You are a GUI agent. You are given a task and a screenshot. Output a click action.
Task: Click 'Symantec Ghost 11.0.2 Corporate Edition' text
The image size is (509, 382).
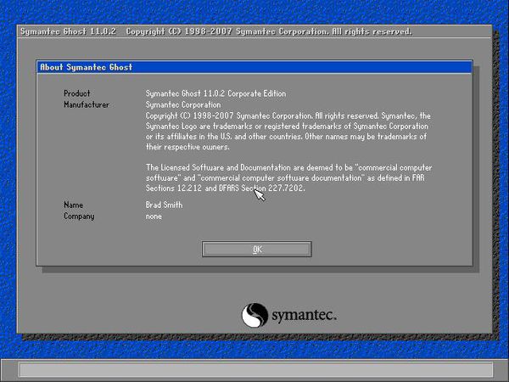215,93
